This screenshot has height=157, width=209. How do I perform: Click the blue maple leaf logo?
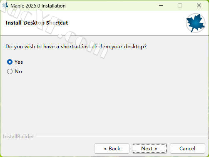pos(196,23)
